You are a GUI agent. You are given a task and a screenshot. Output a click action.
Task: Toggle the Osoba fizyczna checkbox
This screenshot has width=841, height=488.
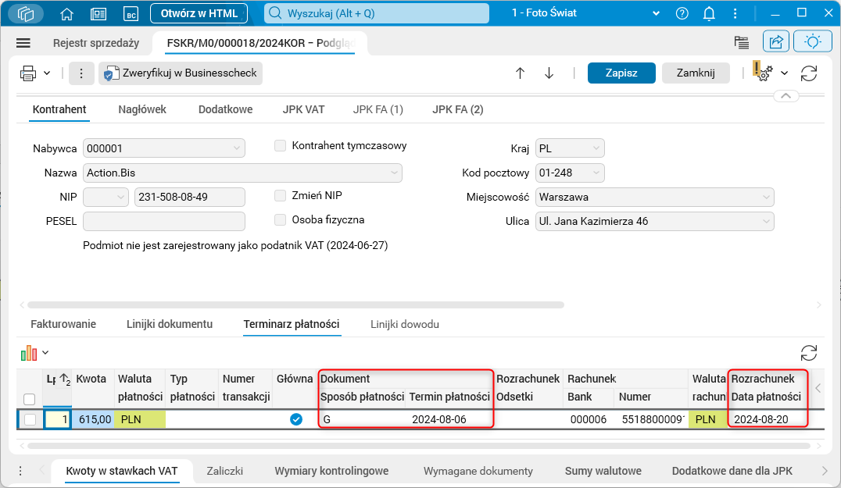(x=280, y=219)
